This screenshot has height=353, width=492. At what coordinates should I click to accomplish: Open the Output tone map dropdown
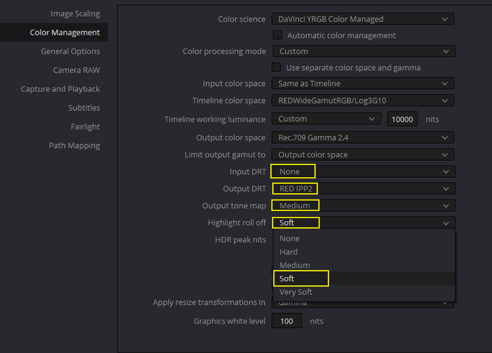363,206
